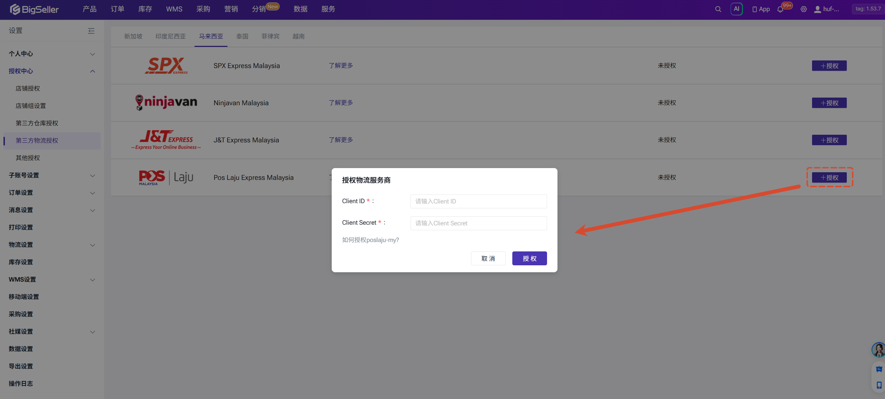Authorize Ninjavan Malaysia

(829, 103)
